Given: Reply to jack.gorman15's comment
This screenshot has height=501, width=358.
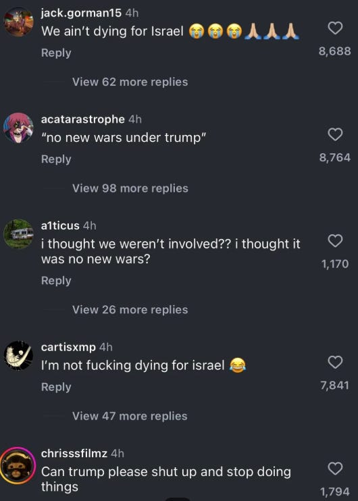Looking at the screenshot, I should click(56, 53).
